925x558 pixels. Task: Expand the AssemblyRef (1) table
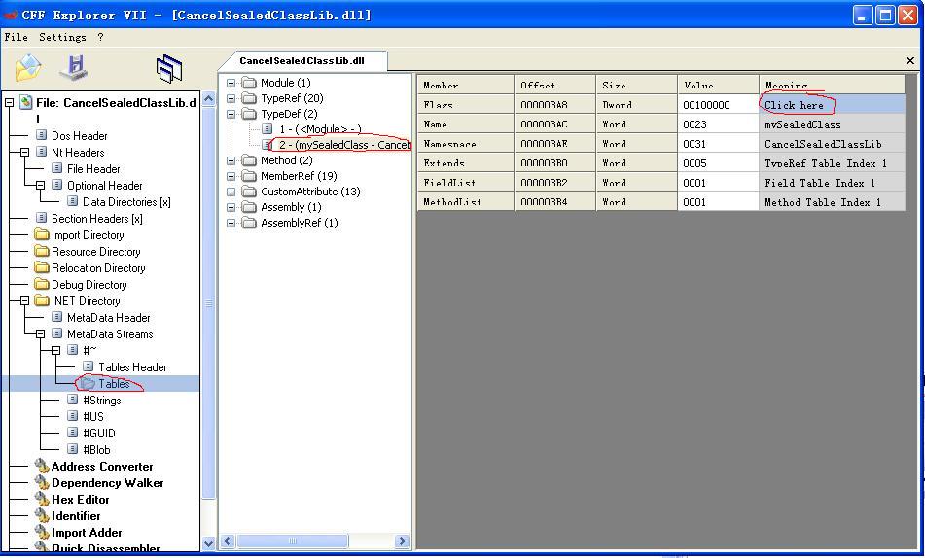point(231,223)
